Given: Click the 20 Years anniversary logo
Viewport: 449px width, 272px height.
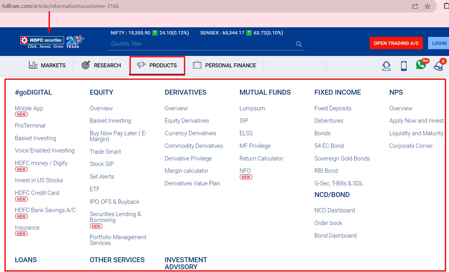Looking at the screenshot, I should coord(75,42).
